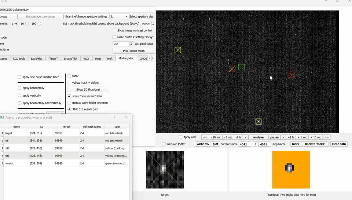The image size is (352, 200).
Task: Select the red ref1 aperture on right side
Action: pyautogui.click(x=291, y=75)
